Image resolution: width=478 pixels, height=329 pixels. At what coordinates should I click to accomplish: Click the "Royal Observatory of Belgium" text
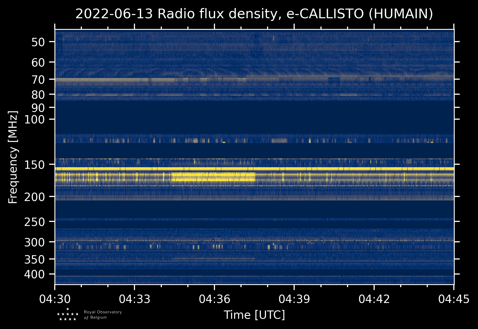[103, 315]
